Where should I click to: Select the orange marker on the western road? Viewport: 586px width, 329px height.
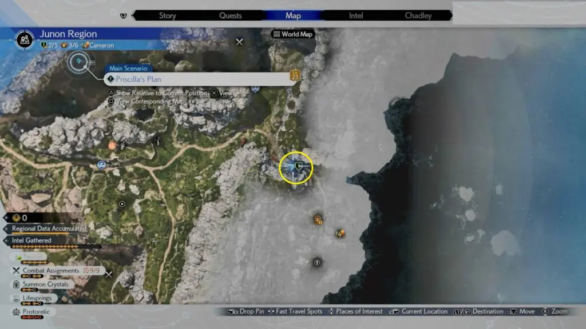click(112, 146)
